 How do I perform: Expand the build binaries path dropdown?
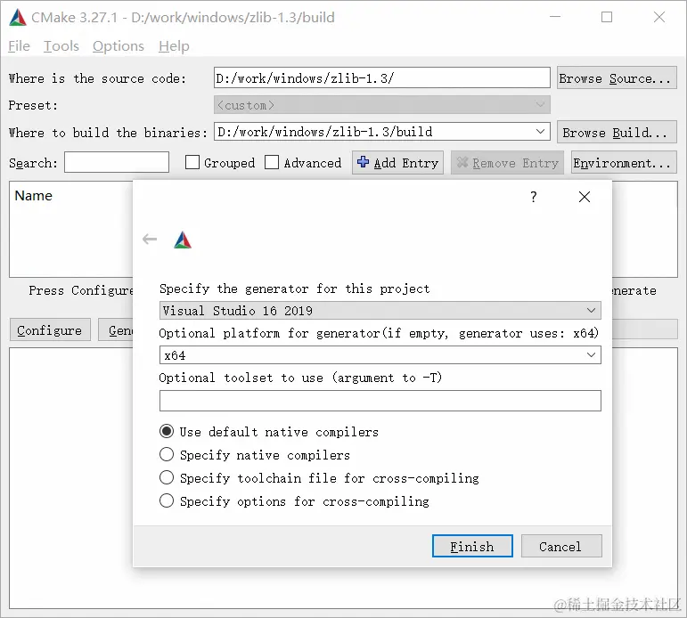(x=540, y=132)
